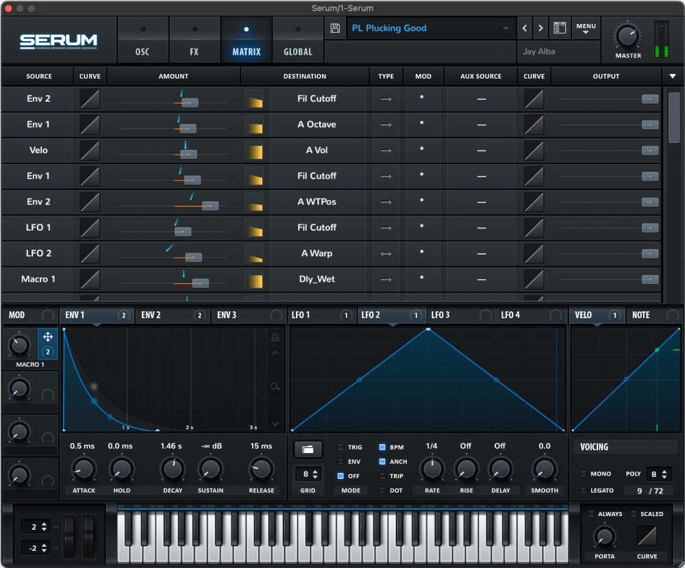
Task: Expand the matrix column options triangle
Action: pos(673,77)
